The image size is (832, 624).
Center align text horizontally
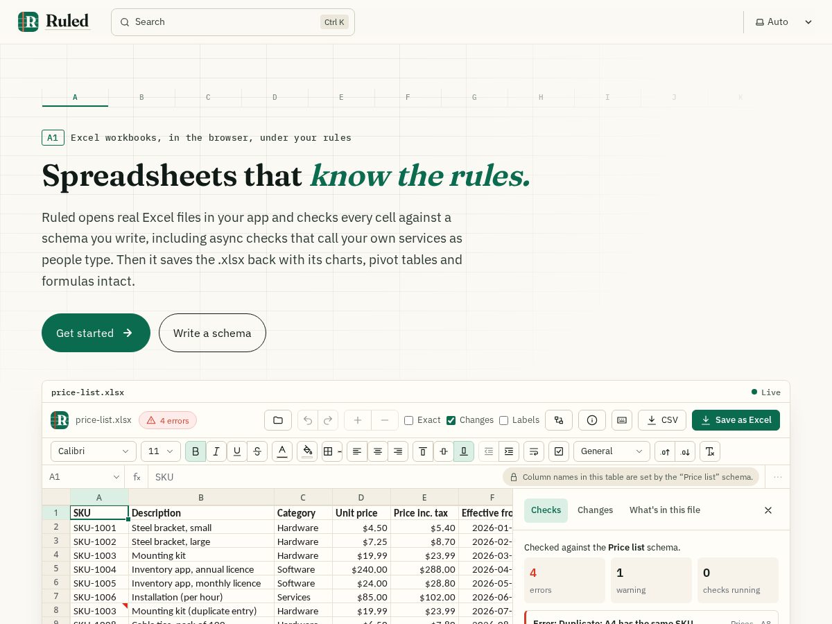pyautogui.click(x=378, y=451)
